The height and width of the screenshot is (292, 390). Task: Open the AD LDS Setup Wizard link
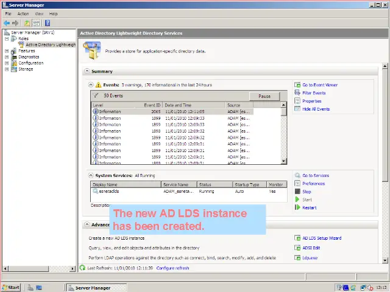pyautogui.click(x=322, y=238)
